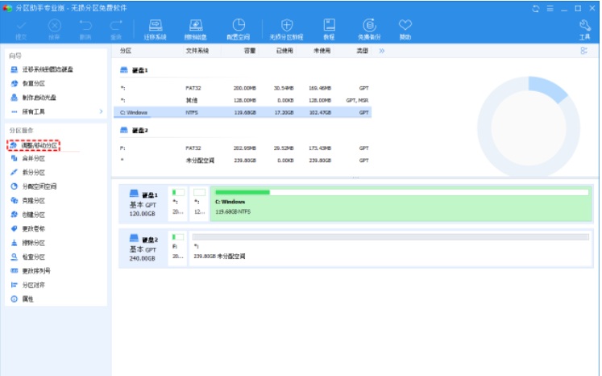602x376 pixels.
Task: Click the 容量 column header
Action: pos(249,50)
